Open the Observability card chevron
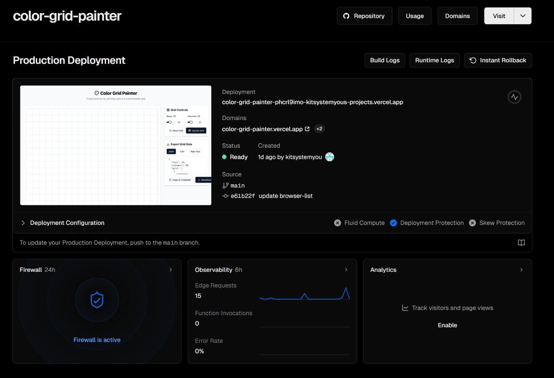This screenshot has height=378, width=554. coord(346,270)
